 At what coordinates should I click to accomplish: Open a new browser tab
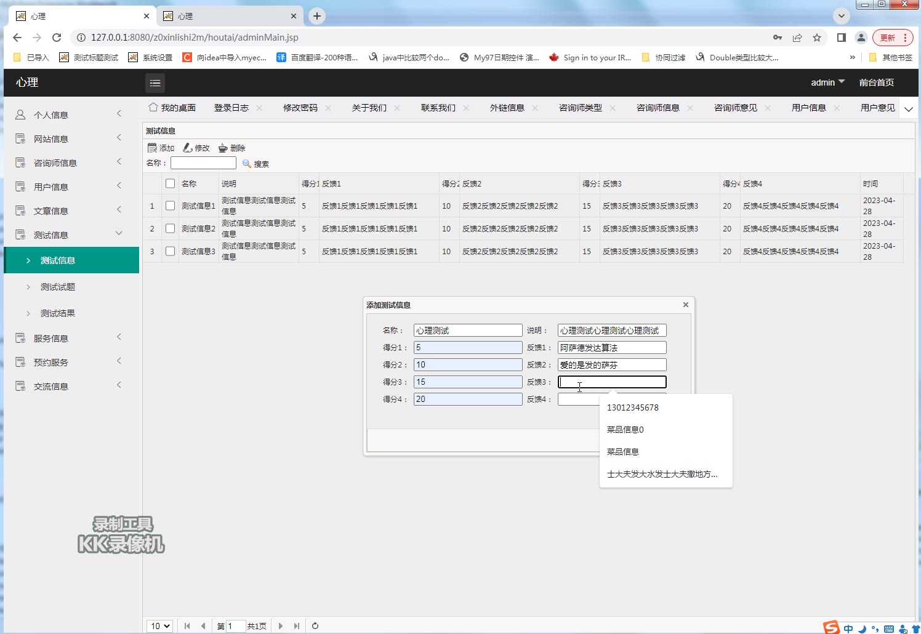pos(317,16)
